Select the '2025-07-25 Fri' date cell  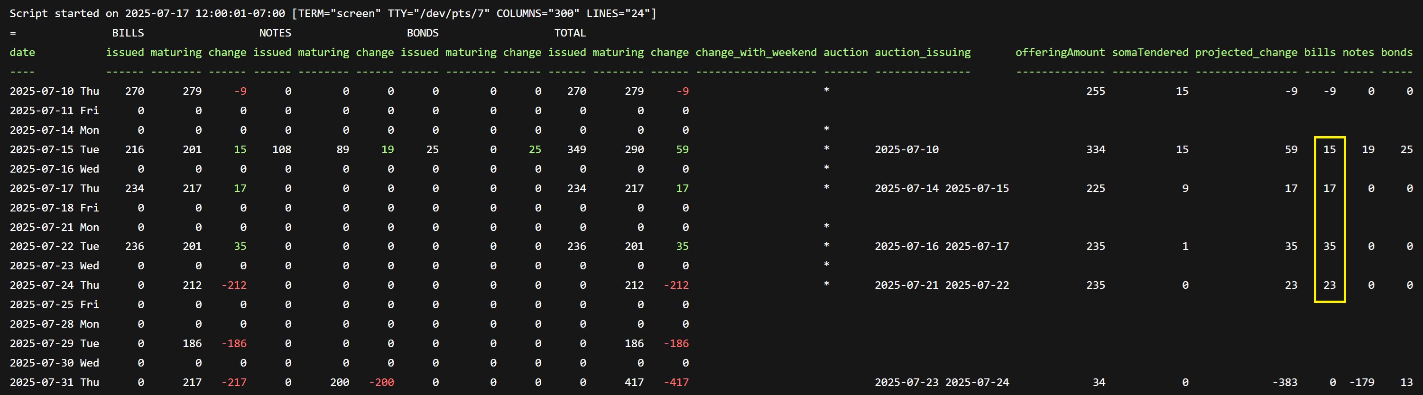pos(54,304)
